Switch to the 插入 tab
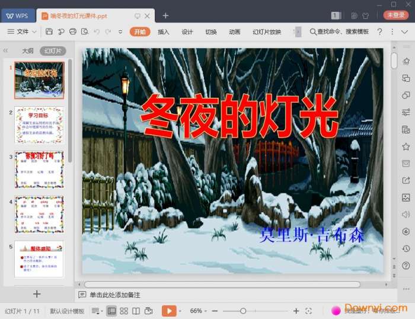Screen dimensions: 415x319 163,32
